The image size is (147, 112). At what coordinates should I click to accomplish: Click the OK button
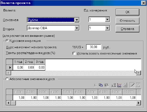click(x=127, y=12)
